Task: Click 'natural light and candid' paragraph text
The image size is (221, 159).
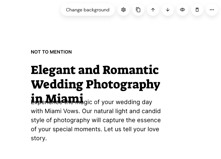Action: (x=127, y=111)
